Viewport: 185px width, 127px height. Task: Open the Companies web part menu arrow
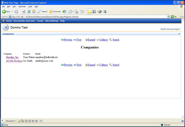coord(179,34)
